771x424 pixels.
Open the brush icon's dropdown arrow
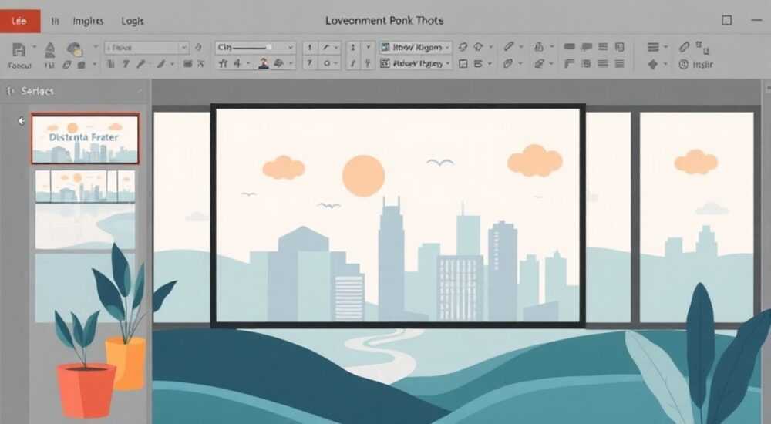tap(172, 64)
